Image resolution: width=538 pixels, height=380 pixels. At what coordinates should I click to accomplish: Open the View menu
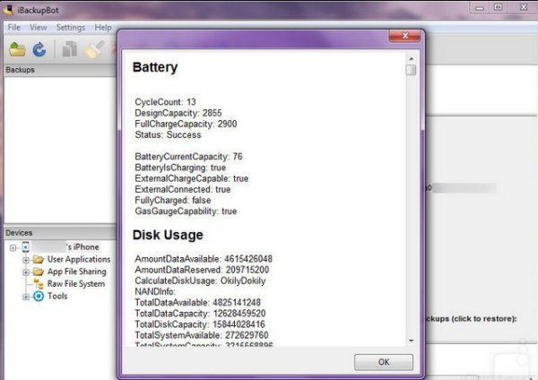coord(38,28)
